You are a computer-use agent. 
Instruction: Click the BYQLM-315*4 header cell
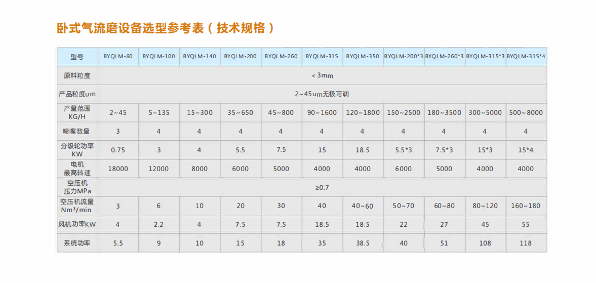[x=526, y=56]
